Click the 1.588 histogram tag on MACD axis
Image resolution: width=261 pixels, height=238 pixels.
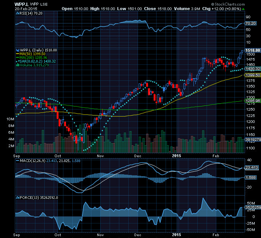pos(251,177)
